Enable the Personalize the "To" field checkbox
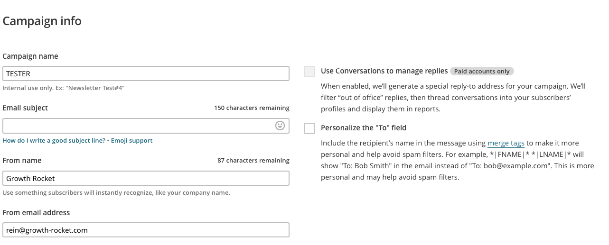Screen dimensions: 609x245 [309, 128]
